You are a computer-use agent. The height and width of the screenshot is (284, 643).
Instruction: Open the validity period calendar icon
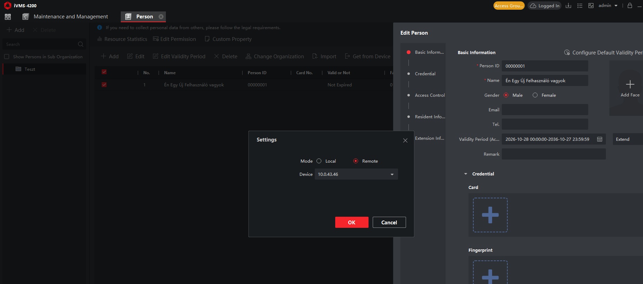[x=600, y=139]
